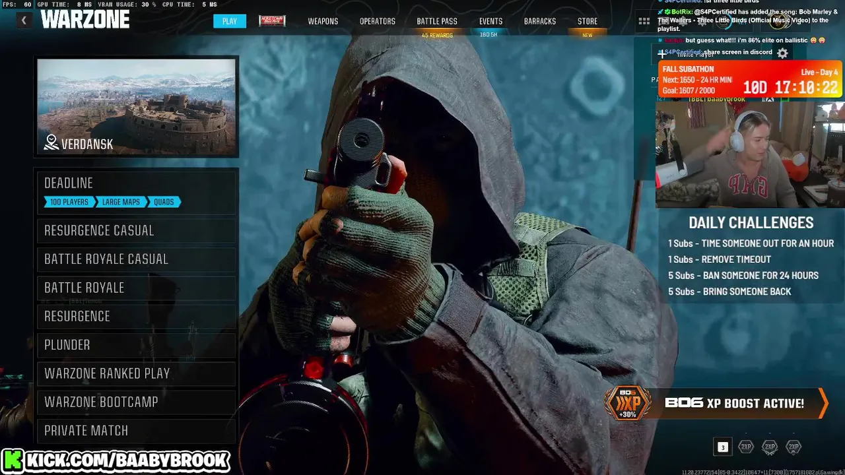Open the grid menu icon in header
This screenshot has height=475, width=845.
coord(644,21)
